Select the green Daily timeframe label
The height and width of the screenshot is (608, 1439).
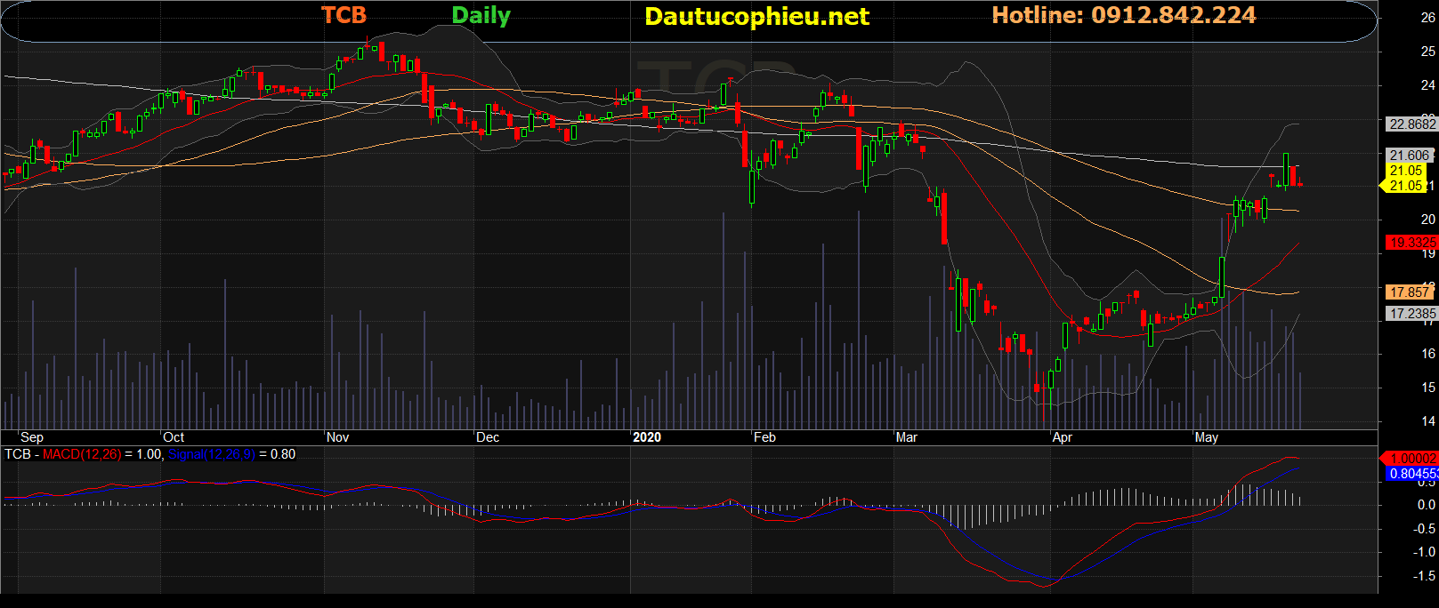coord(481,16)
